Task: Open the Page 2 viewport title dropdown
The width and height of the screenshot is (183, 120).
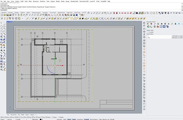Action: 12,22
